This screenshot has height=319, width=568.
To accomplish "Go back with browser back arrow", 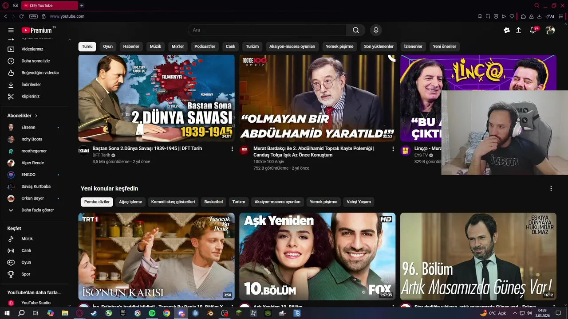I will tap(5, 16).
